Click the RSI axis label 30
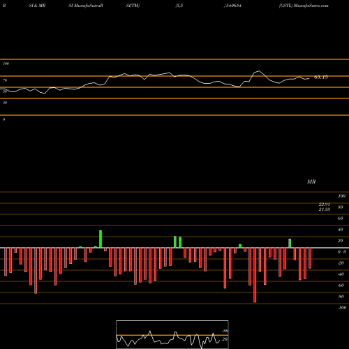This screenshot has width=349, height=349. [5, 103]
